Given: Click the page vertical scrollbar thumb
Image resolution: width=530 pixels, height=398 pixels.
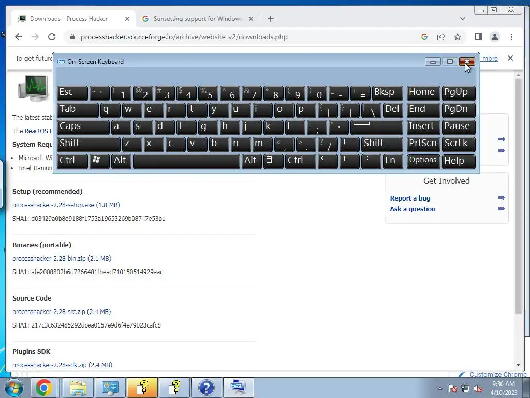Looking at the screenshot, I should coord(518,195).
